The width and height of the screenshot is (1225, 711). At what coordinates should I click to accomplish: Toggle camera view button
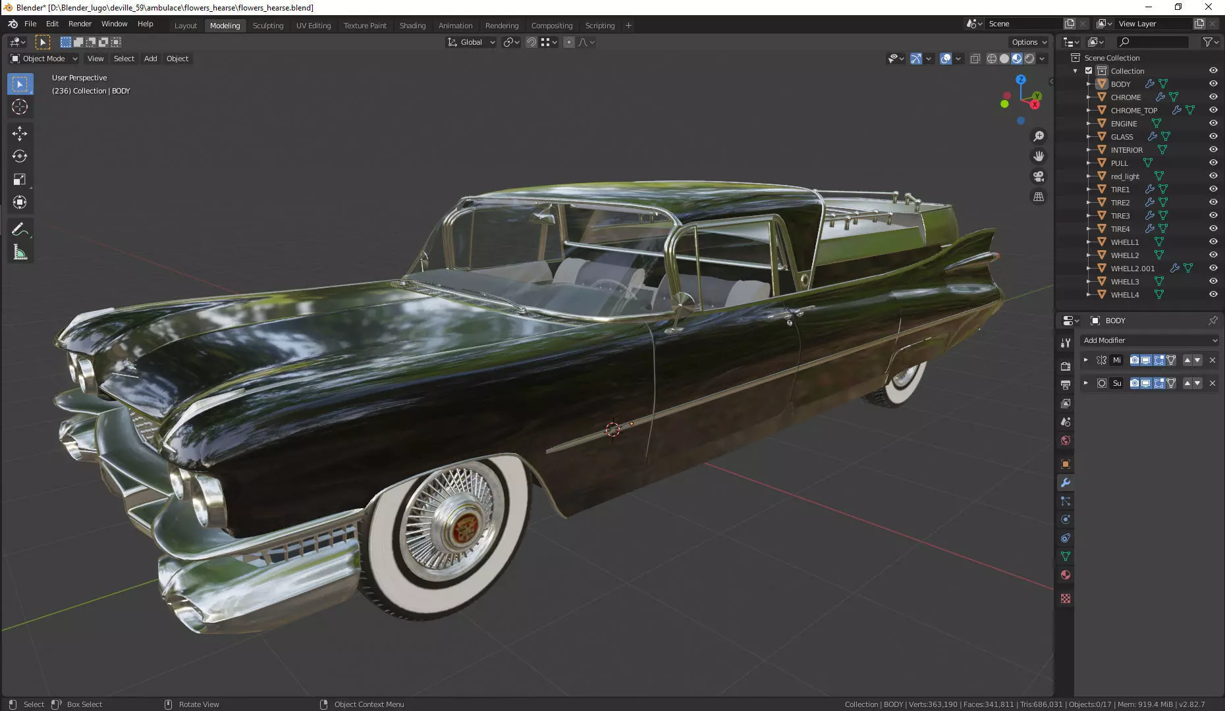click(x=1039, y=176)
